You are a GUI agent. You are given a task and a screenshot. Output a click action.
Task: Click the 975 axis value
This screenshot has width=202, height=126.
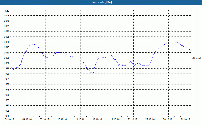pos(8,90)
